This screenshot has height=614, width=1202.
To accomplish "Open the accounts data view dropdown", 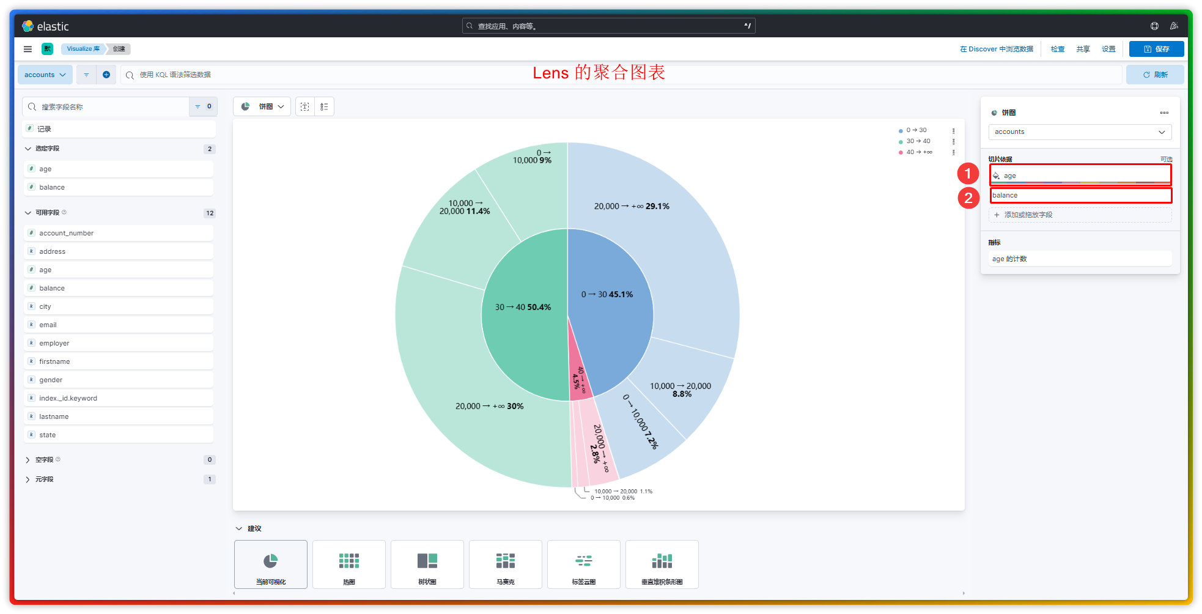I will tap(45, 75).
